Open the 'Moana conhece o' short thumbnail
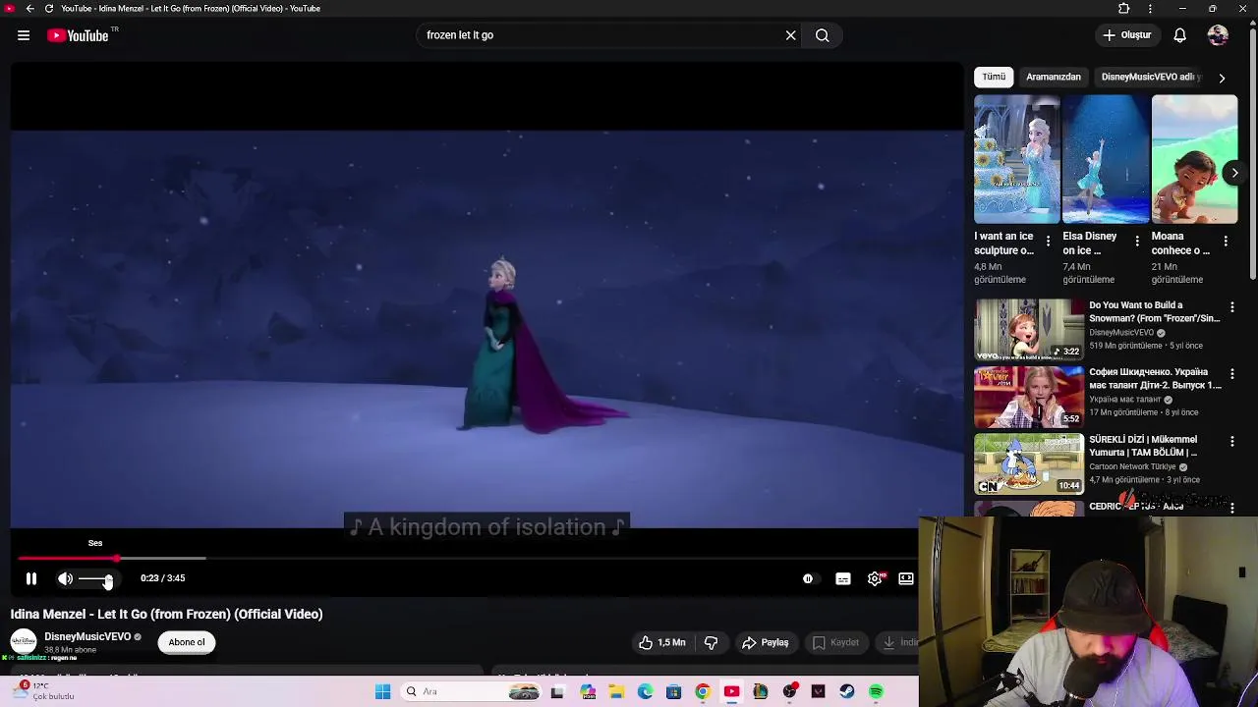The width and height of the screenshot is (1258, 707). tap(1194, 159)
